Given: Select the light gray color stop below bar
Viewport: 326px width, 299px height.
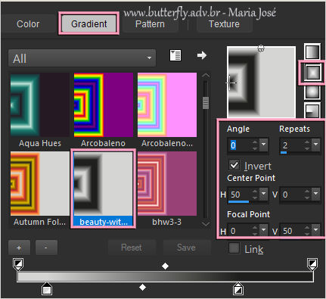Looking at the screenshot, I should click(47, 289).
